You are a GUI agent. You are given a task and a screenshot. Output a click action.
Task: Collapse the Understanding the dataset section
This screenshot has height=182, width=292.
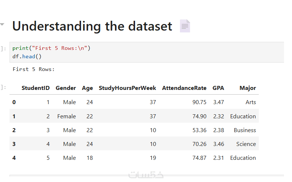[x=2, y=24]
